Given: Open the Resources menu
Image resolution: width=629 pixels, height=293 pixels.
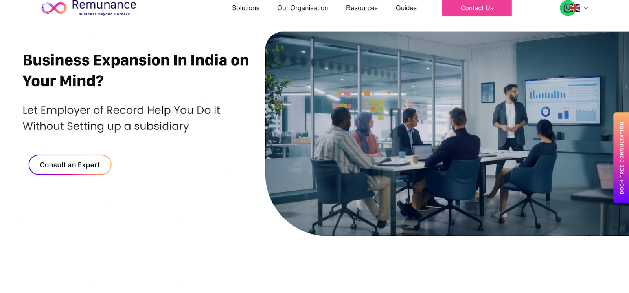Looking at the screenshot, I should point(362,8).
